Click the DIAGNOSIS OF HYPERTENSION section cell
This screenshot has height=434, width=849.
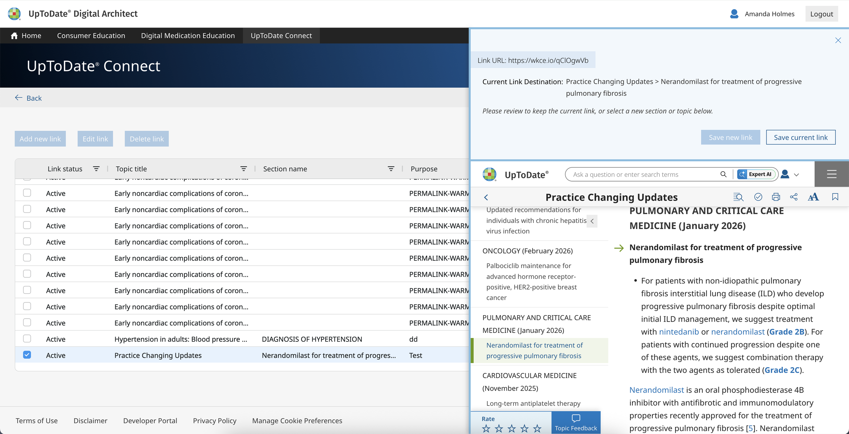tap(312, 339)
